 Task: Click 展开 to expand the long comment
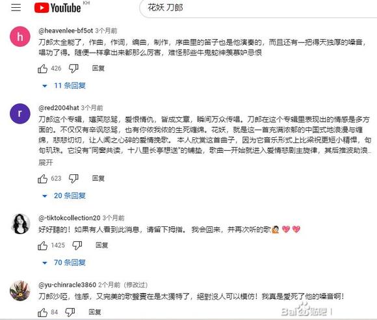coord(45,163)
